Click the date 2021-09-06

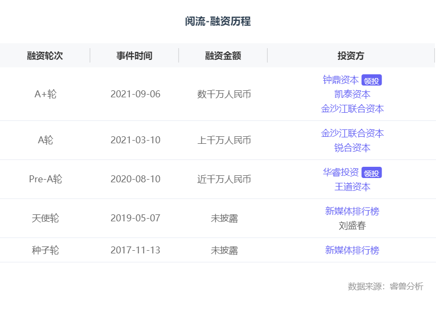tap(135, 94)
